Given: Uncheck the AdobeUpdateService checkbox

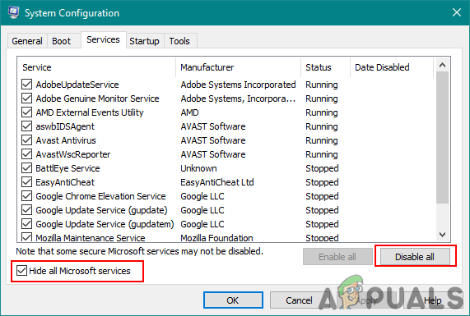Looking at the screenshot, I should [x=26, y=85].
